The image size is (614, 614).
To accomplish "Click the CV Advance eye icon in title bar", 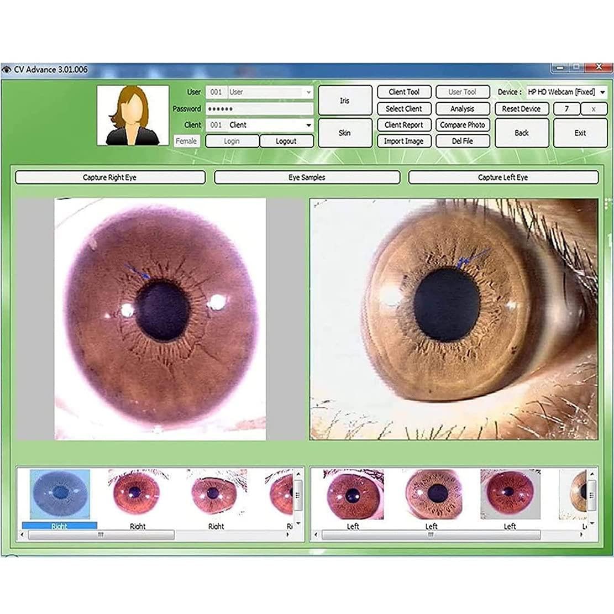I will click(x=6, y=70).
